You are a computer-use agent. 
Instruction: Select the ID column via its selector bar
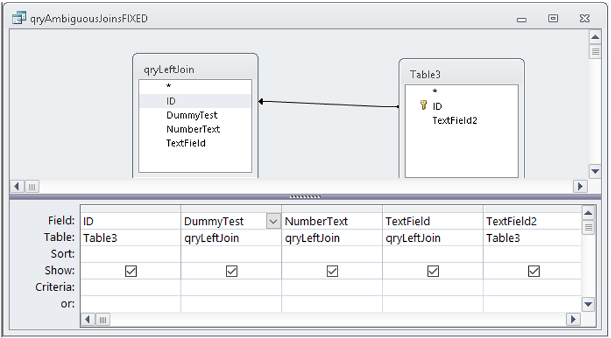click(130, 209)
